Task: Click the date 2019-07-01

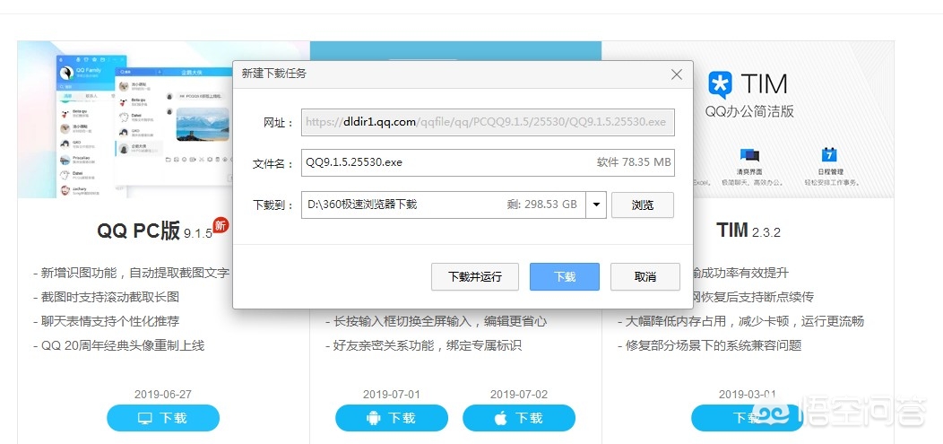Action: pos(392,395)
